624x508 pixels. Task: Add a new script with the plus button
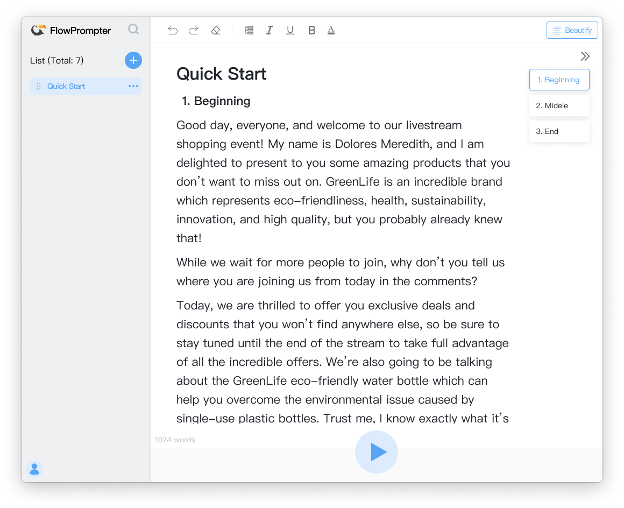point(133,60)
